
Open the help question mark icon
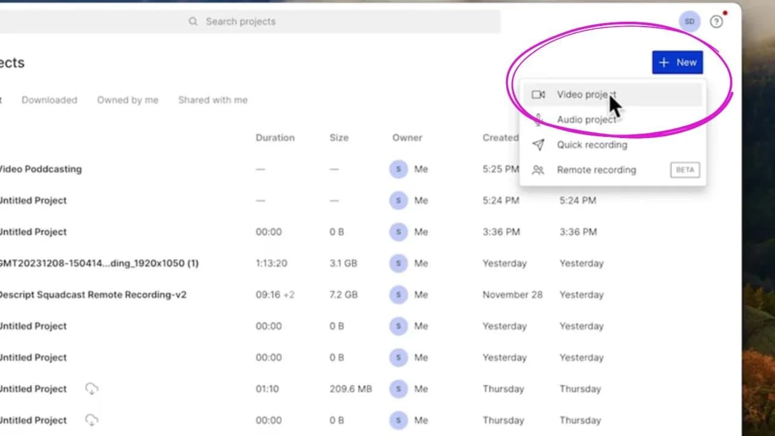(716, 22)
